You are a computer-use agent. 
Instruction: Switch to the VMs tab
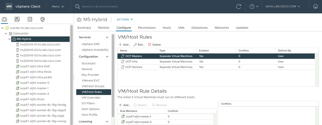[181, 28]
